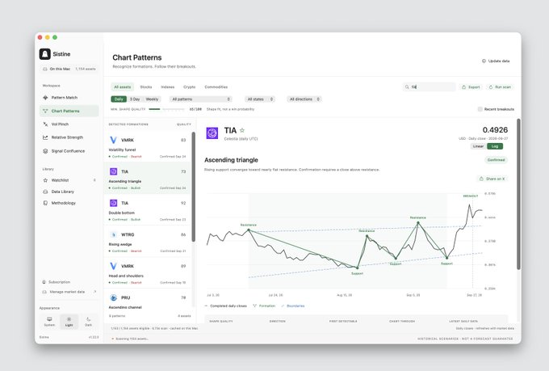Viewport: 549px width, 371px height.
Task: Click the search field
Action: pyautogui.click(x=430, y=87)
